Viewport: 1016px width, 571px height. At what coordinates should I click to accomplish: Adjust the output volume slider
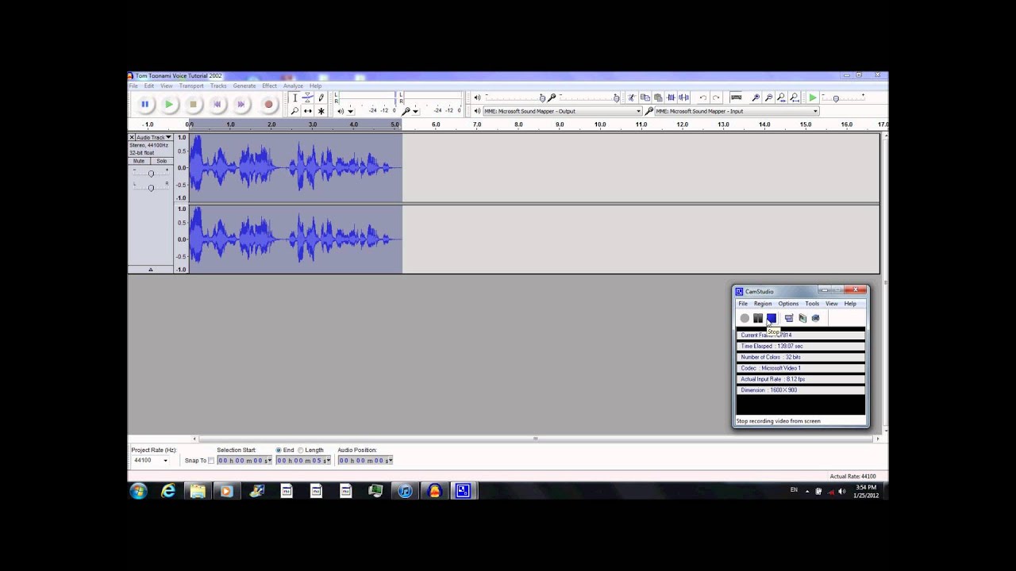pos(541,98)
